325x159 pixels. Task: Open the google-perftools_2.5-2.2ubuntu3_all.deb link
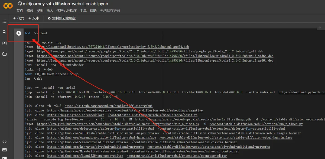[150, 51]
